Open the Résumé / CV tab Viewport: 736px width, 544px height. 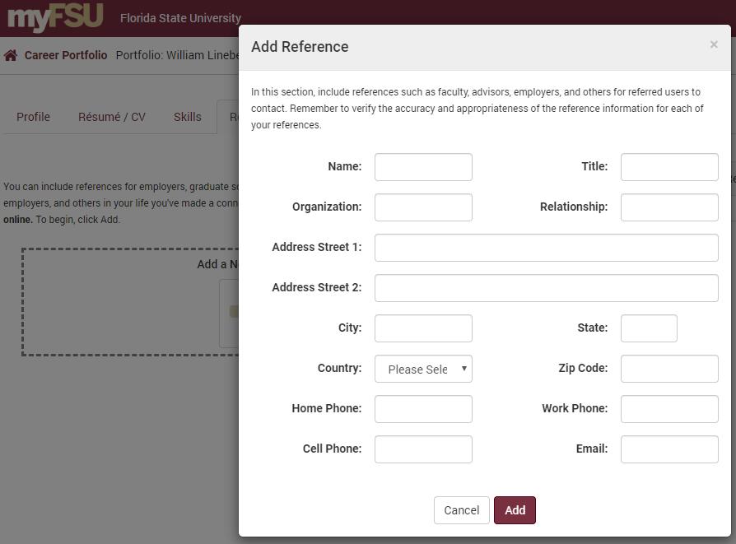pos(112,117)
